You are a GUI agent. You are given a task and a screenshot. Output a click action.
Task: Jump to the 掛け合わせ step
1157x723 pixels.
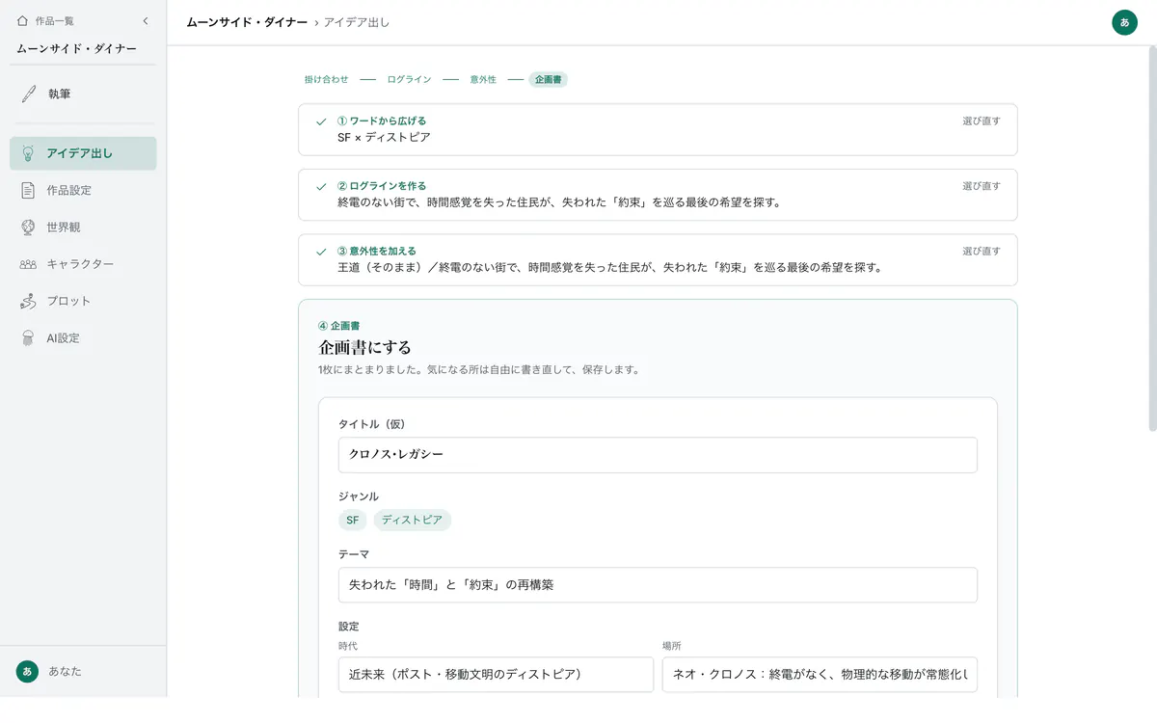[327, 79]
